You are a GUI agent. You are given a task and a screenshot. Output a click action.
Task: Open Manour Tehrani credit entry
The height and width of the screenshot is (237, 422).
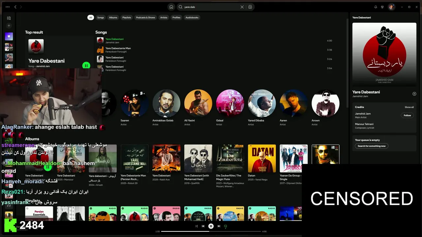[x=364, y=126]
